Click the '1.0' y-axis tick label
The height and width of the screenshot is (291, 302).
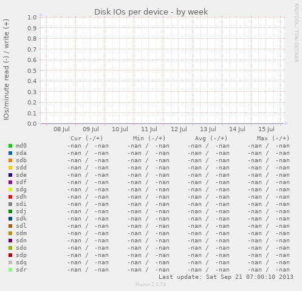[x=32, y=17]
